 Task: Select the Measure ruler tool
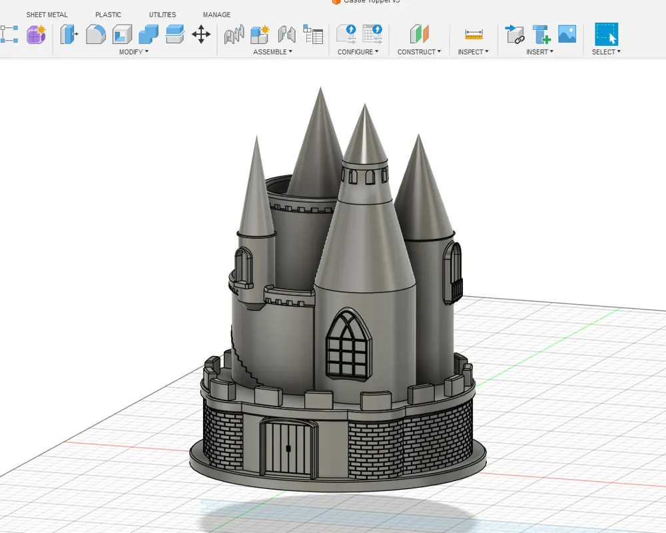tap(474, 35)
